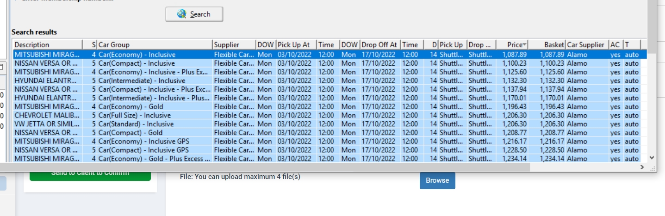
Task: Sort by the AC column header
Action: tap(615, 45)
